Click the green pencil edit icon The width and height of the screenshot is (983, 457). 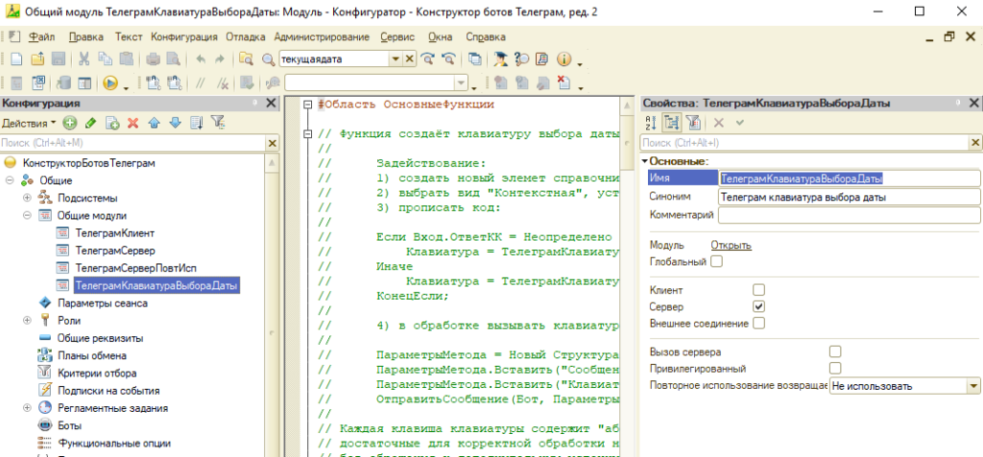pyautogui.click(x=90, y=123)
